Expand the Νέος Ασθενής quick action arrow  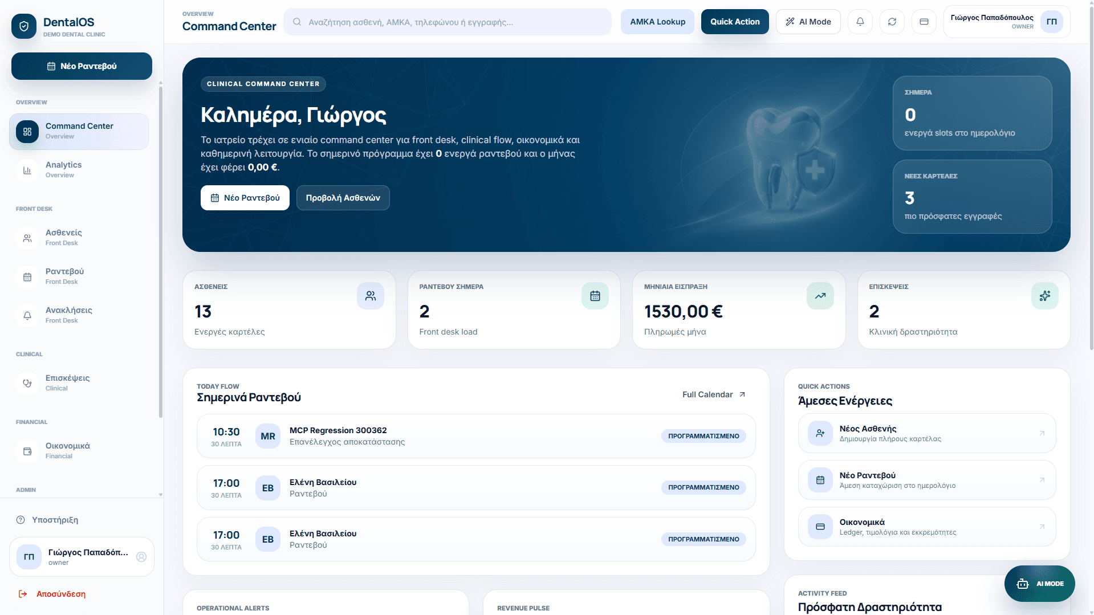point(1042,433)
